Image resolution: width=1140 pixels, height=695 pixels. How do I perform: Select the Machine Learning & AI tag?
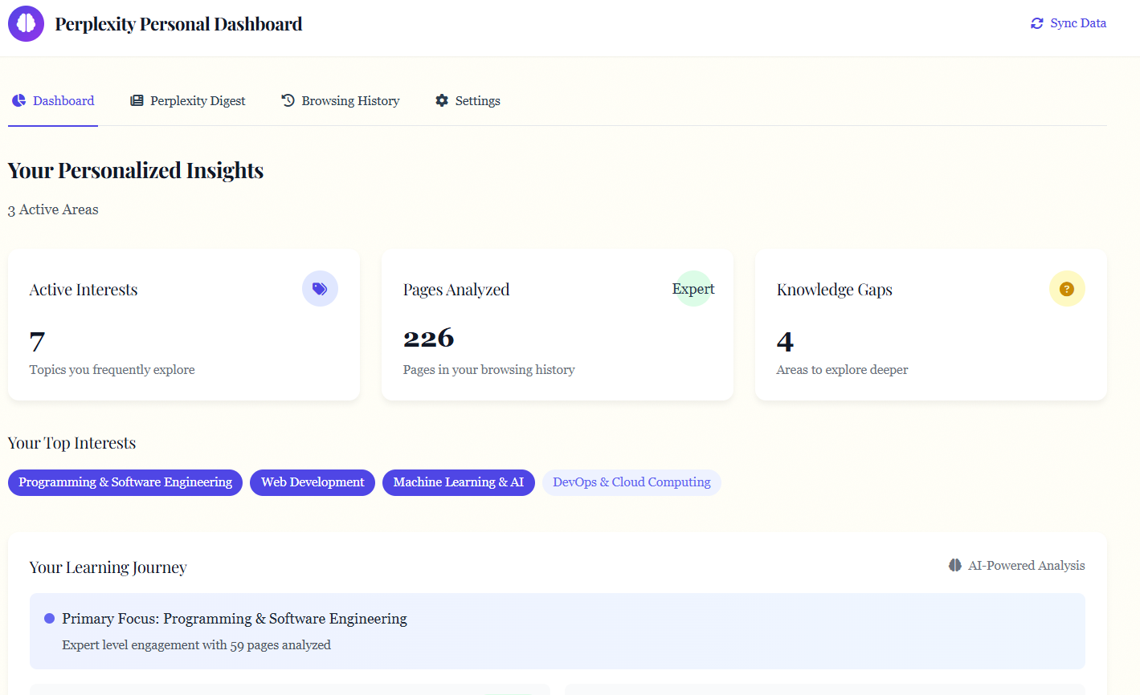(x=459, y=482)
